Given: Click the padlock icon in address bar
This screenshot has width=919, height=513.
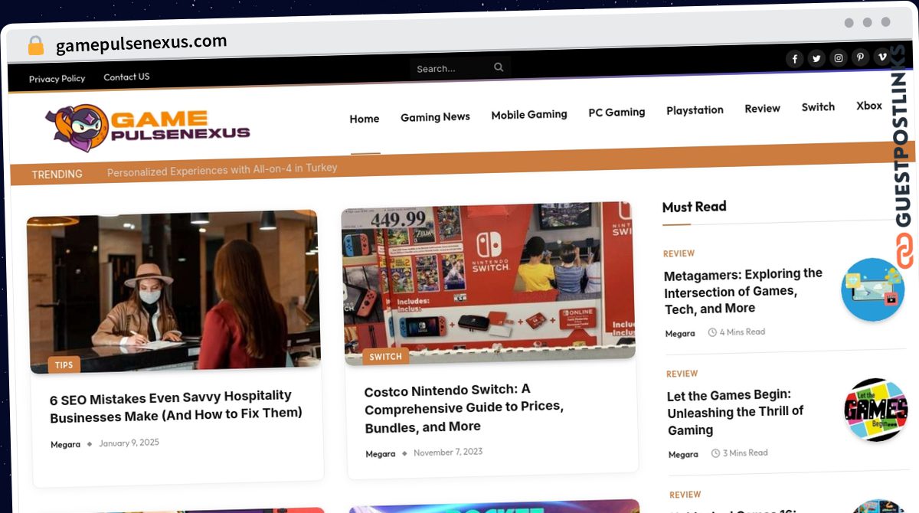Looking at the screenshot, I should click(x=35, y=46).
